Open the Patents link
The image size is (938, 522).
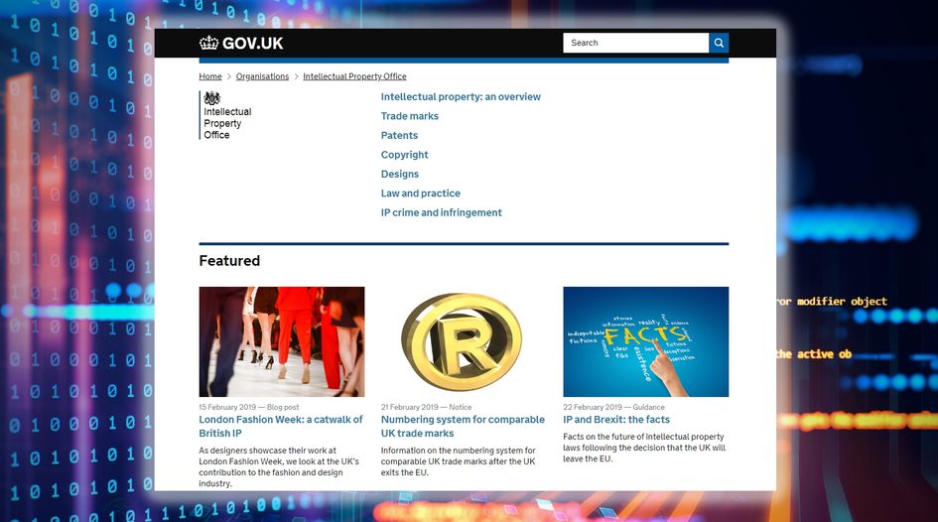point(399,136)
